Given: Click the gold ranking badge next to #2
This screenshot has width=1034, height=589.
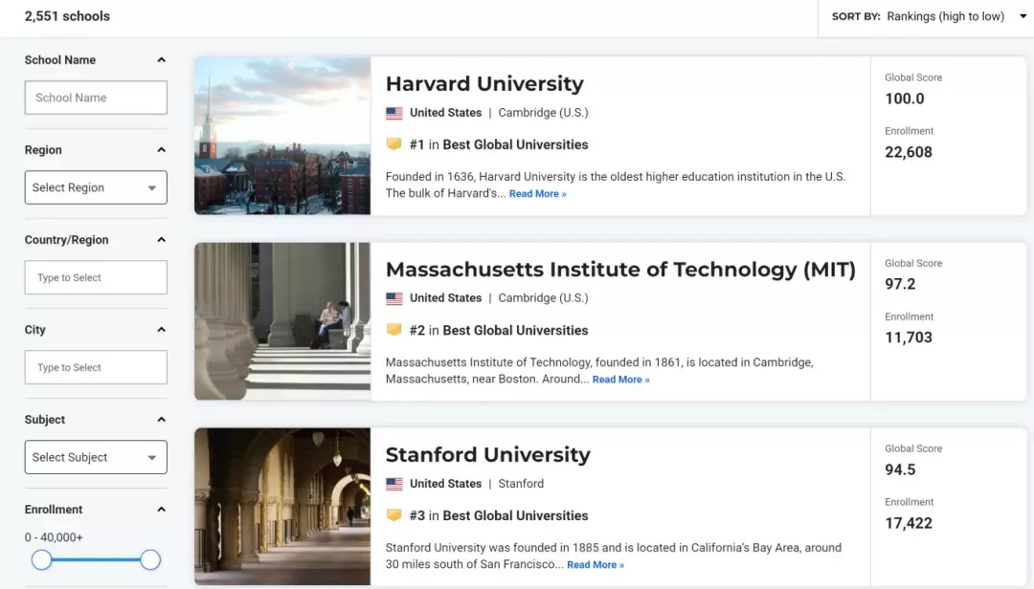Looking at the screenshot, I should 393,330.
